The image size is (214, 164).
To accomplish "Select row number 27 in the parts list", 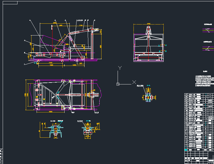I will [186, 94].
